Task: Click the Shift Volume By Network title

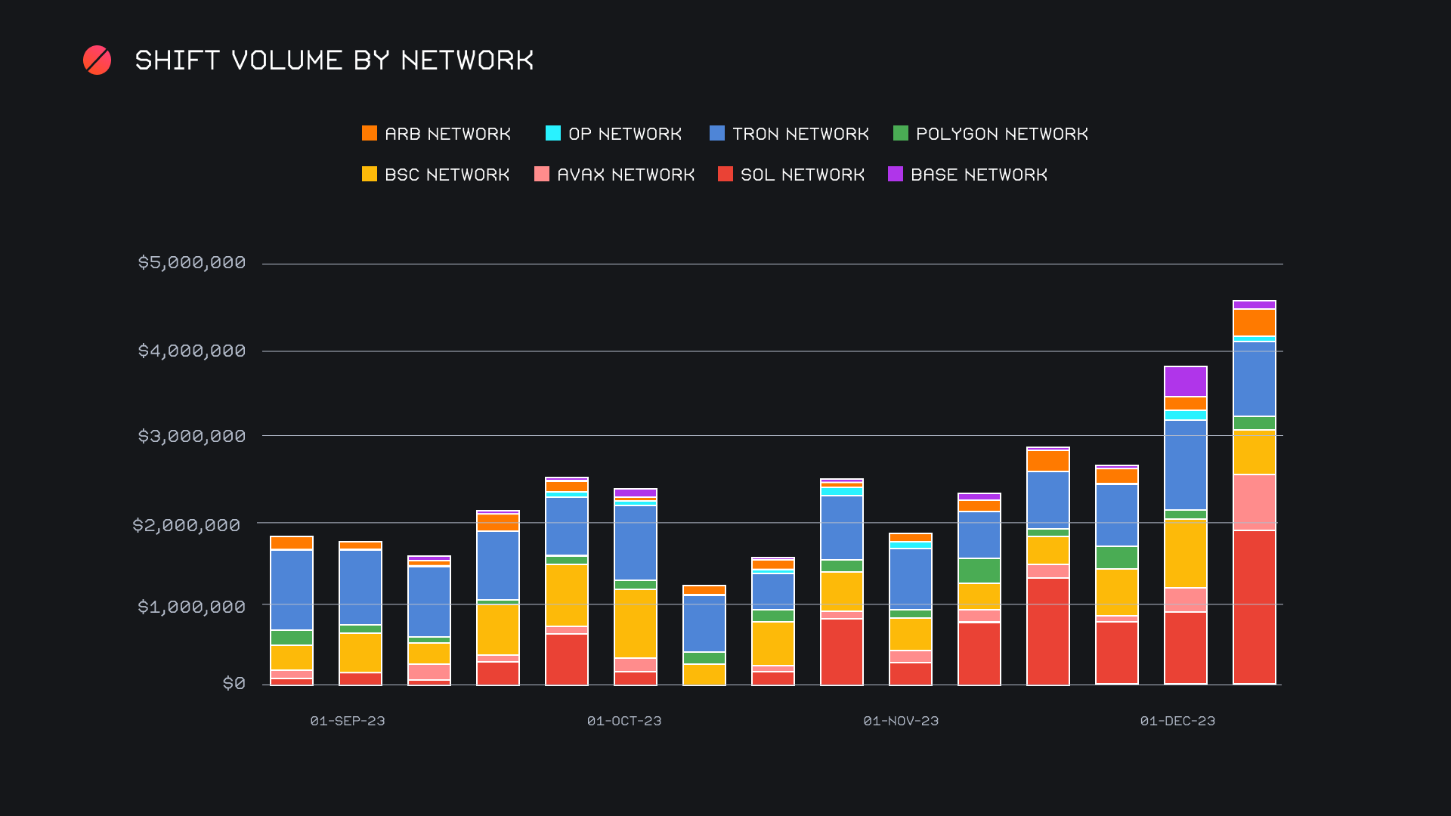Action: point(334,60)
